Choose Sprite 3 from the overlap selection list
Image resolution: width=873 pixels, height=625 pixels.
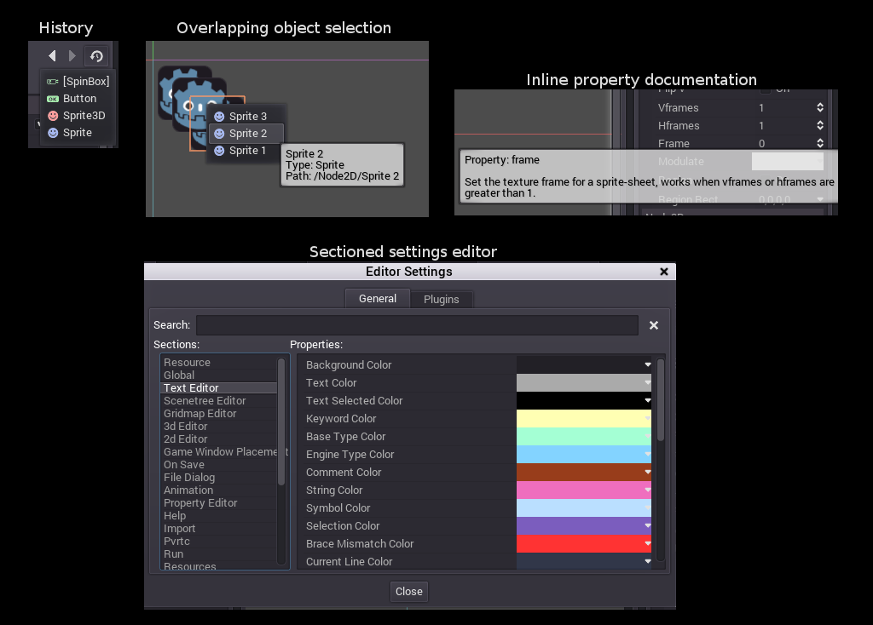click(247, 117)
